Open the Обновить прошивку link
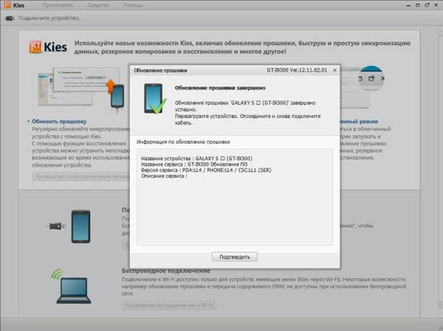This screenshot has height=331, width=443. tap(58, 120)
